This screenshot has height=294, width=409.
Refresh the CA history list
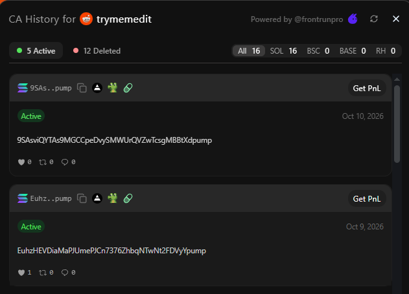374,19
